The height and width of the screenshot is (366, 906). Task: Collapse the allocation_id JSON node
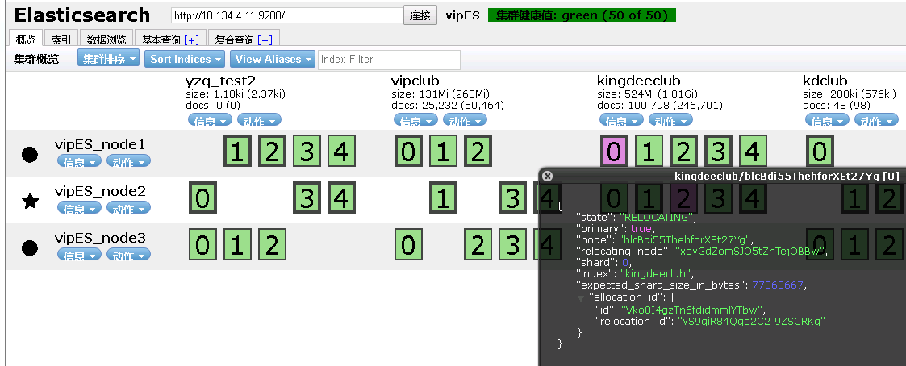(581, 298)
